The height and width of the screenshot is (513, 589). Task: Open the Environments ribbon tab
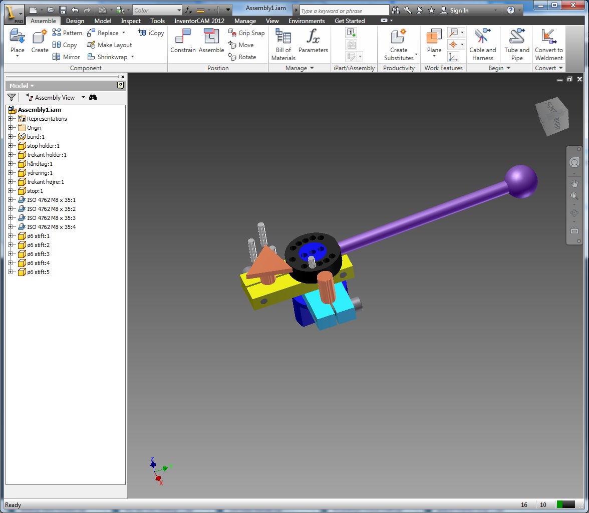[307, 21]
